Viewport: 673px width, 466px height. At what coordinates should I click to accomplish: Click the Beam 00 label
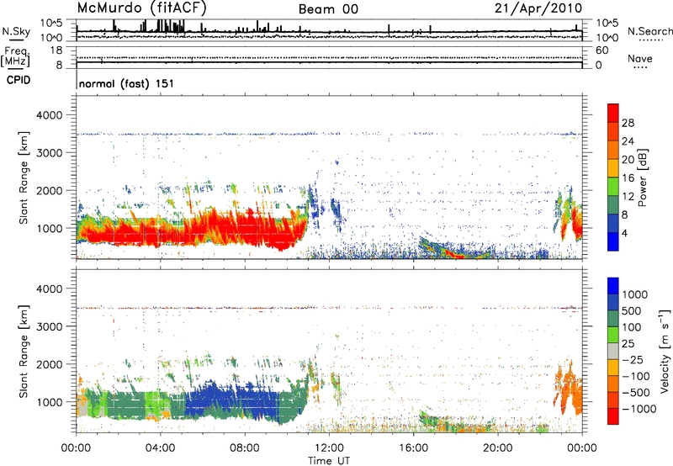[x=328, y=9]
